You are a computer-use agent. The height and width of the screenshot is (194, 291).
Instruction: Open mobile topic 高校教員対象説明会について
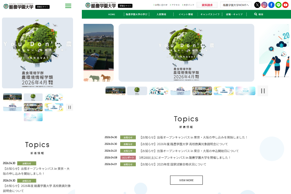[x=37, y=188]
